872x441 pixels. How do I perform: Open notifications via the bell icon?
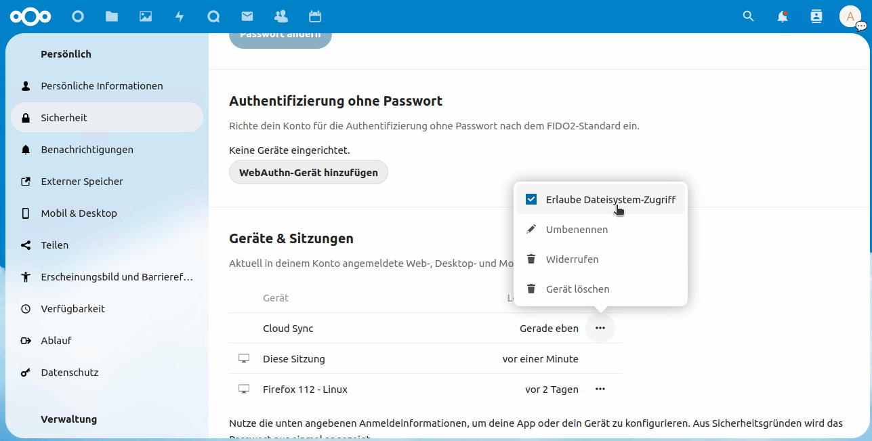782,16
